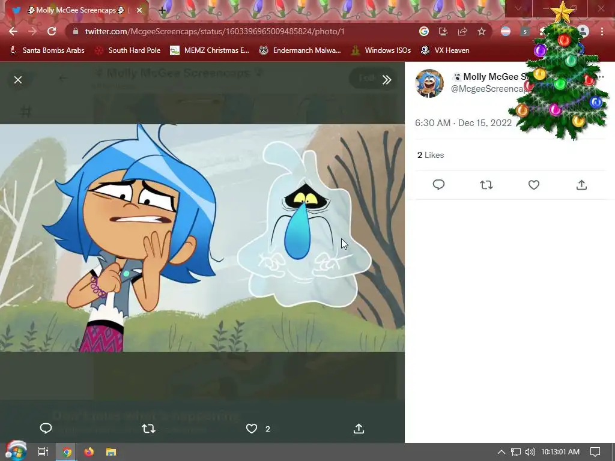Like the photo using the heart under it
The image size is (615, 461).
(x=252, y=429)
